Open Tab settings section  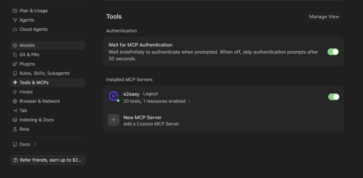pyautogui.click(x=48, y=111)
